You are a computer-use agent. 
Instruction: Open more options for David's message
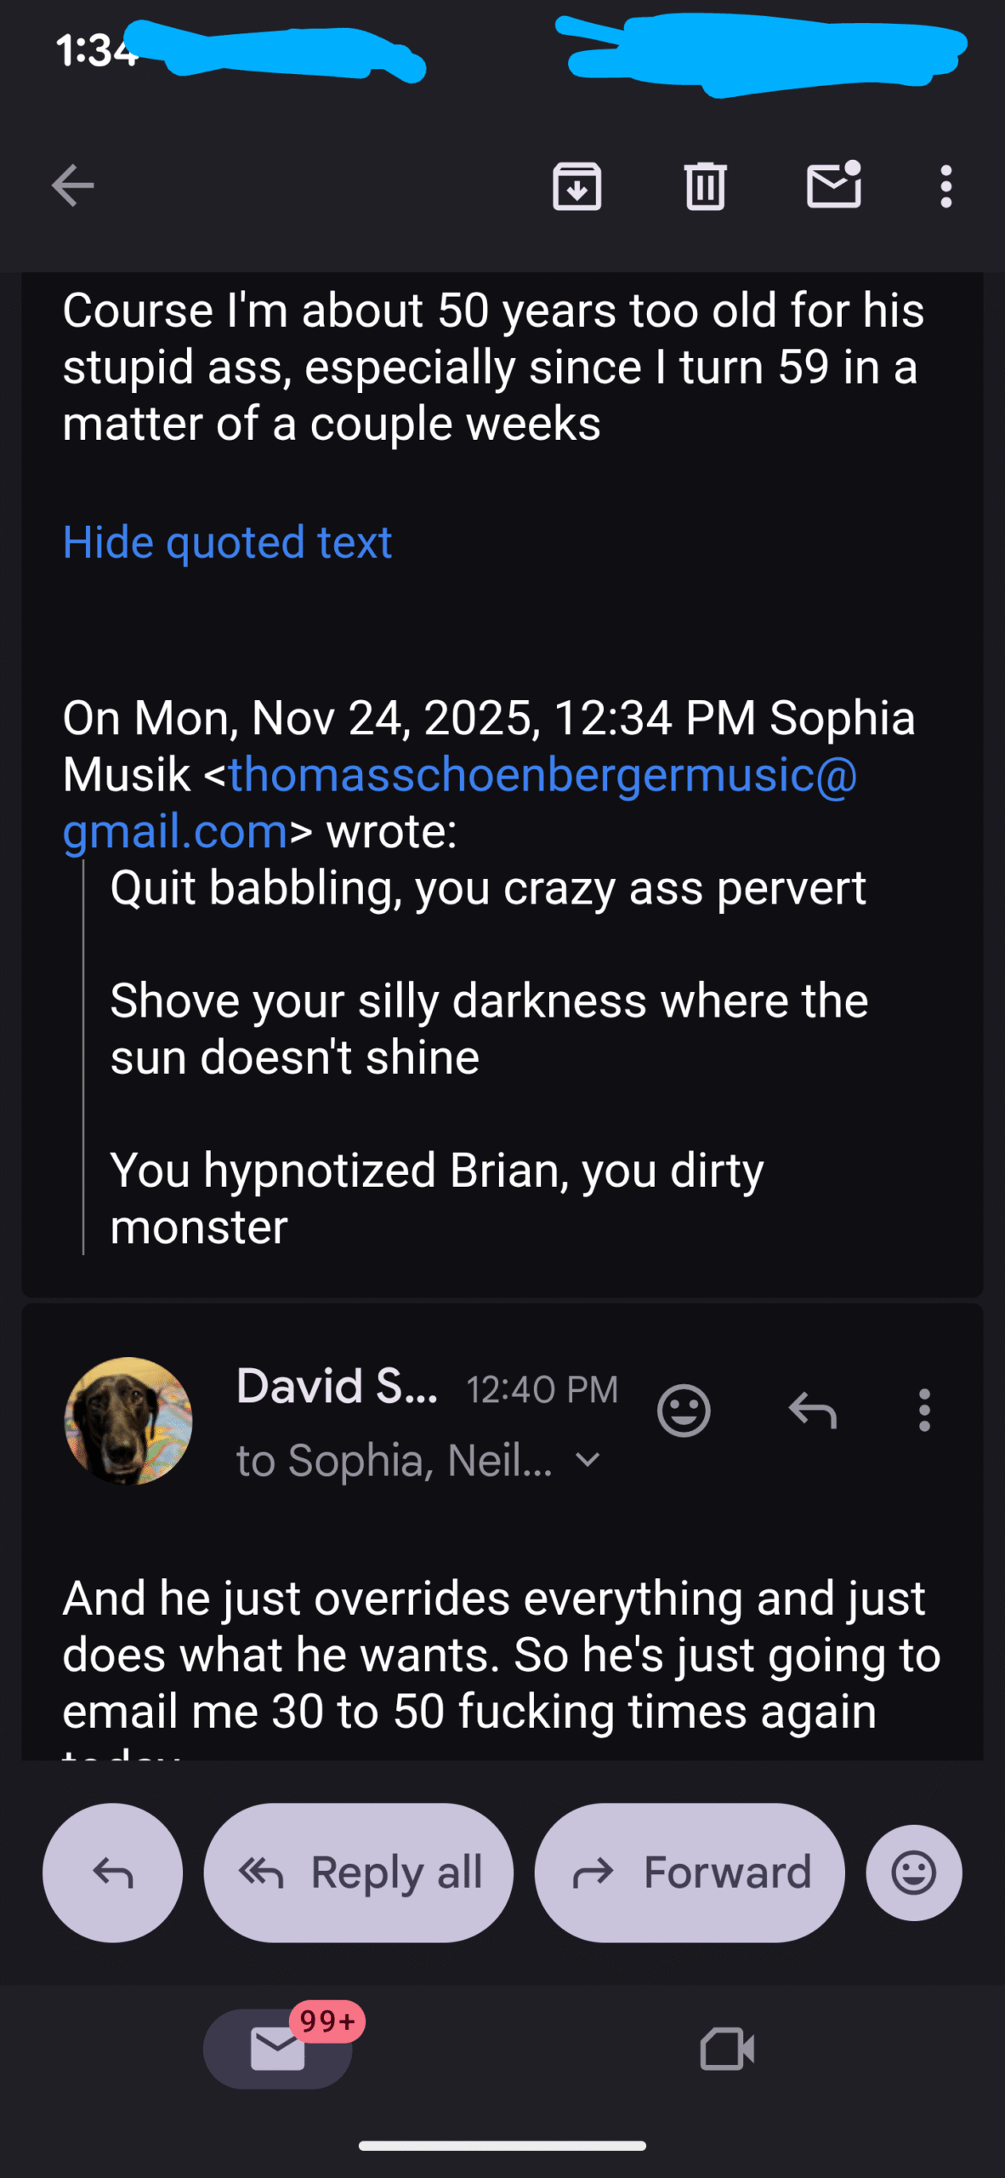click(x=924, y=1411)
